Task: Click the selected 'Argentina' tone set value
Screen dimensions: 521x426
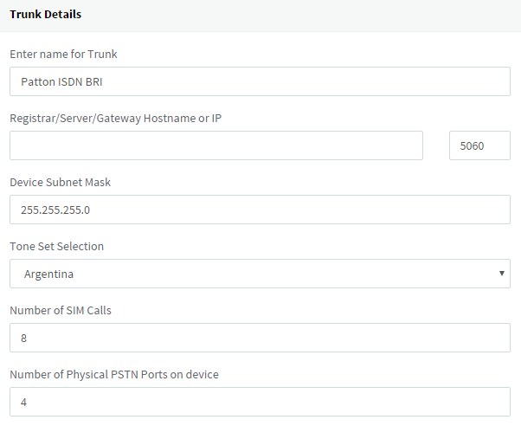Action: pos(48,274)
